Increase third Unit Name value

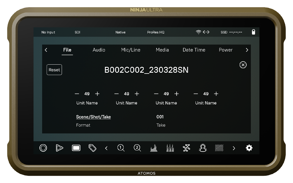176,94
